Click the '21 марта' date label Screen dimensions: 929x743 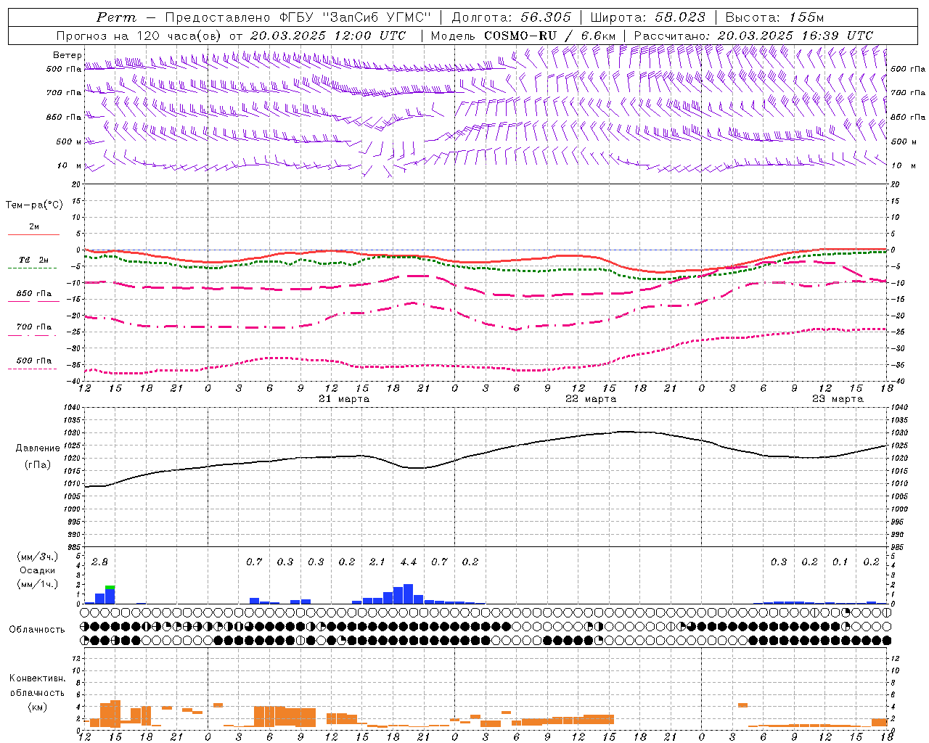pos(344,399)
